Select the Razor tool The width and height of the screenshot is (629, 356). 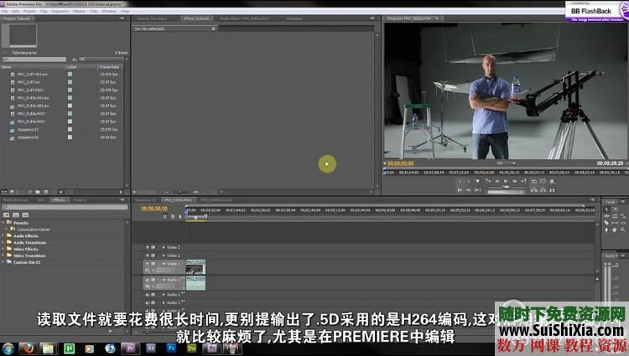pos(606,223)
